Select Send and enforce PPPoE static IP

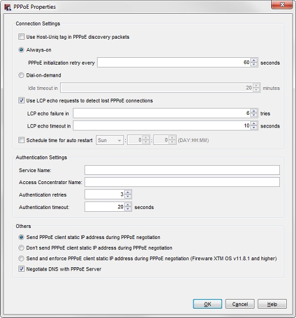coord(21,259)
